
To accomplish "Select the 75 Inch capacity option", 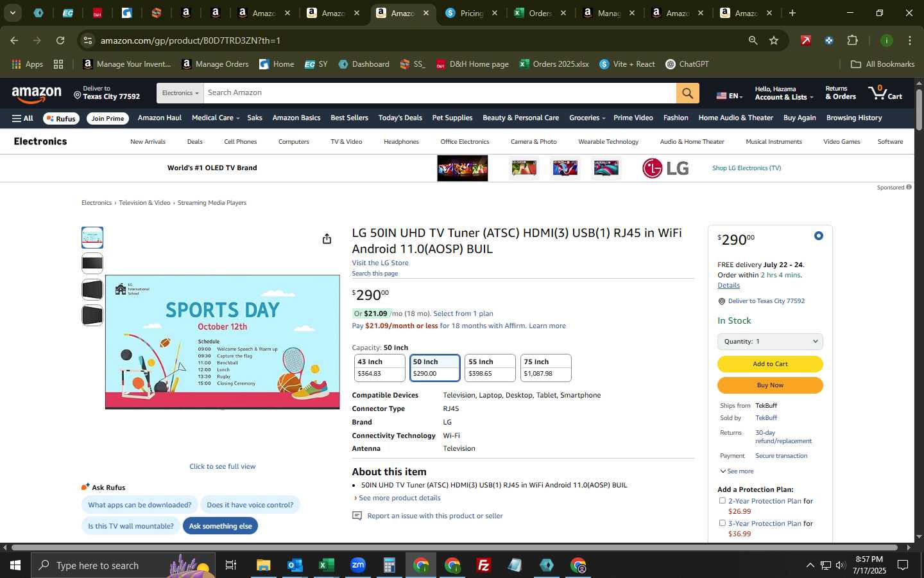I will [x=545, y=368].
